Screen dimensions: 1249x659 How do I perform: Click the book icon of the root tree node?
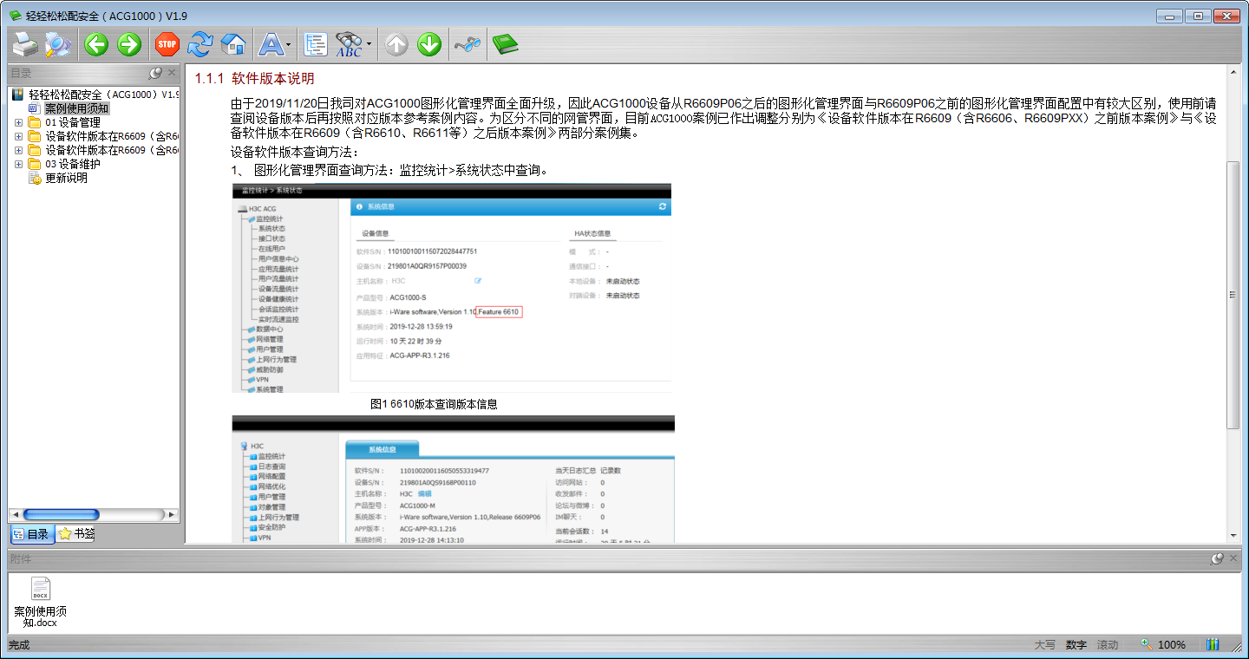18,95
